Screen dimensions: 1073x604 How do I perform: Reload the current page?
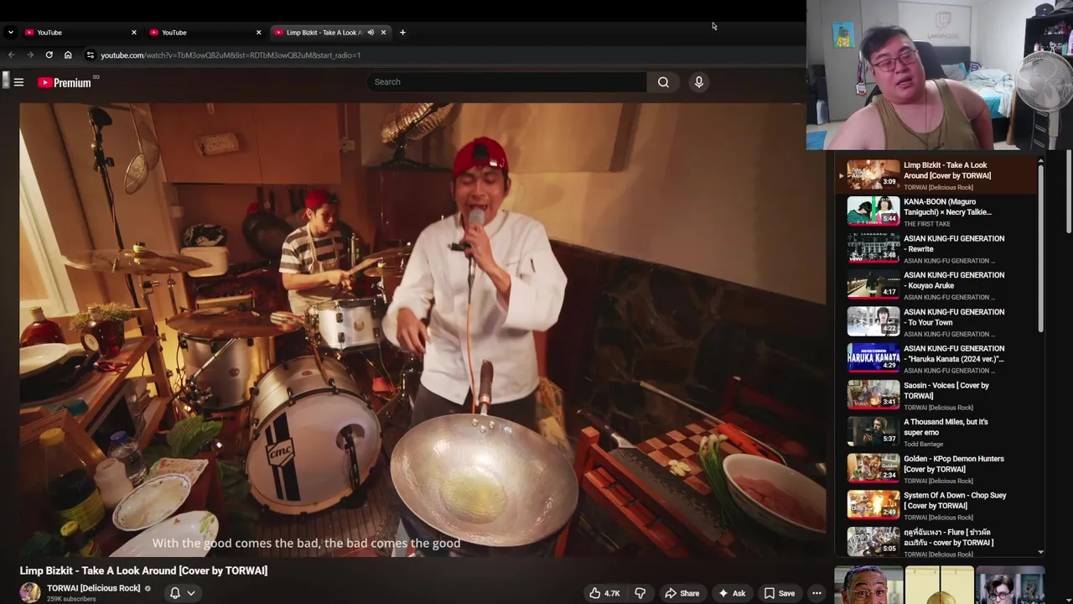(x=49, y=55)
